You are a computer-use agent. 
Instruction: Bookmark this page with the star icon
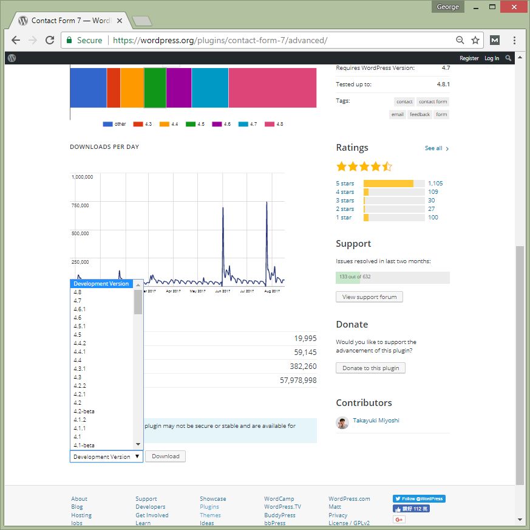[475, 40]
